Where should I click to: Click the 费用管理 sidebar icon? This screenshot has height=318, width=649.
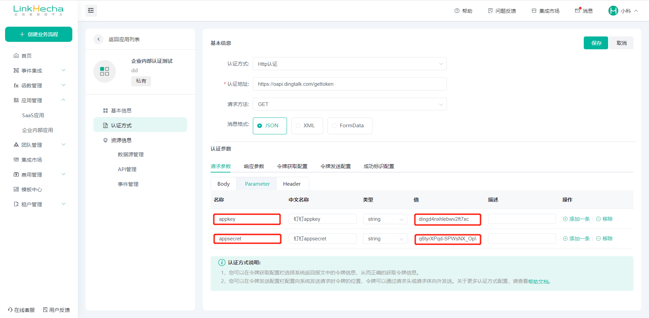point(16,175)
